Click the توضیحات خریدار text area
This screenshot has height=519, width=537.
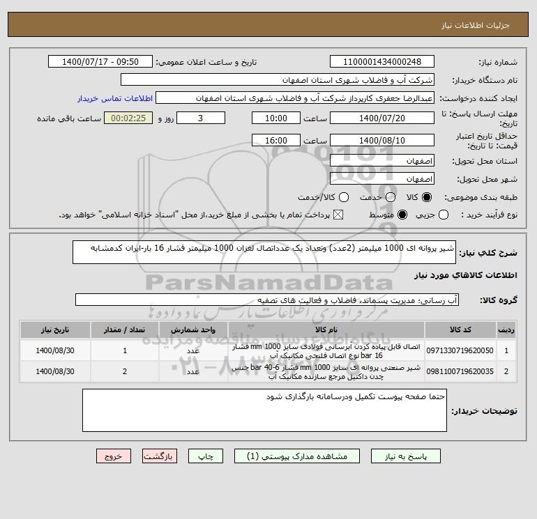click(264, 410)
